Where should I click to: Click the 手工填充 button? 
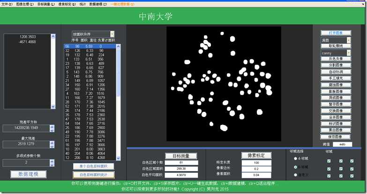336,78
